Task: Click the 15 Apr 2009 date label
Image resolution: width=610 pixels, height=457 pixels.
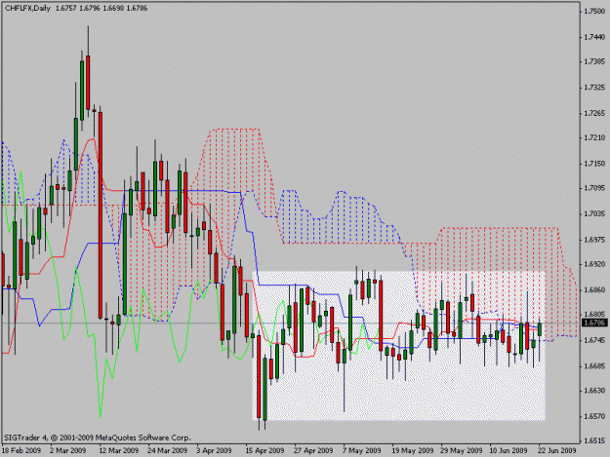Action: [x=264, y=450]
